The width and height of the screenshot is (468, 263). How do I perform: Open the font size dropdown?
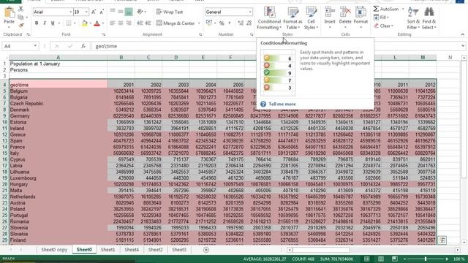(x=86, y=12)
